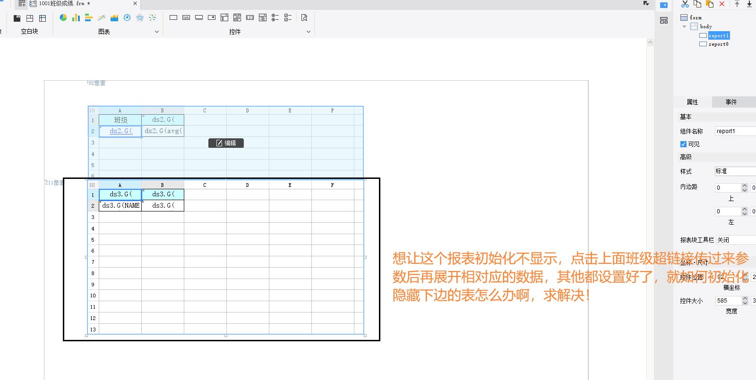
Task: Copy the selected component
Action: tap(697, 4)
